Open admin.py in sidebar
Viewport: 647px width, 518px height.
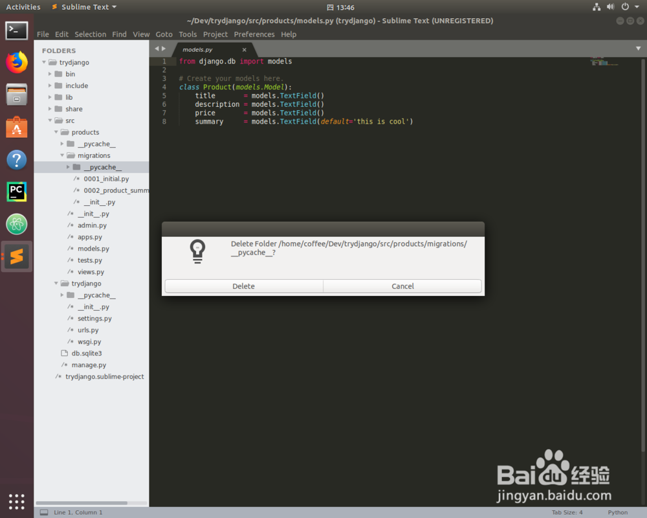(x=92, y=225)
